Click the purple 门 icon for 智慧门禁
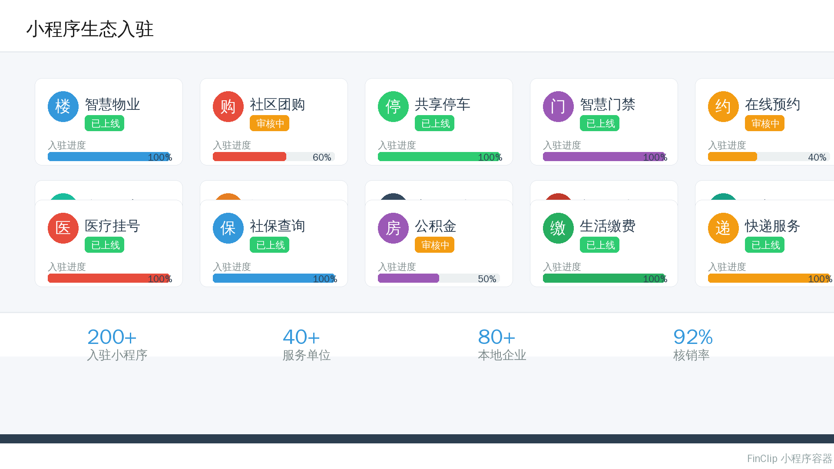This screenshot has height=469, width=834. (558, 106)
